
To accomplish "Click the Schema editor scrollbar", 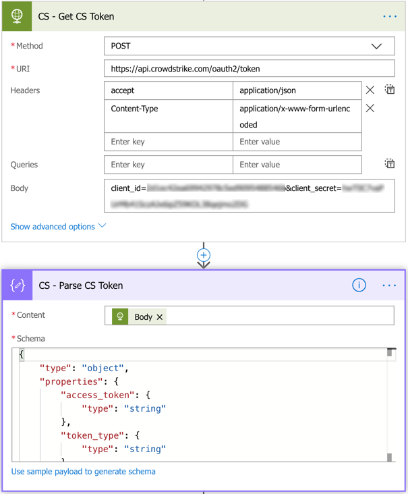I will coord(390,405).
